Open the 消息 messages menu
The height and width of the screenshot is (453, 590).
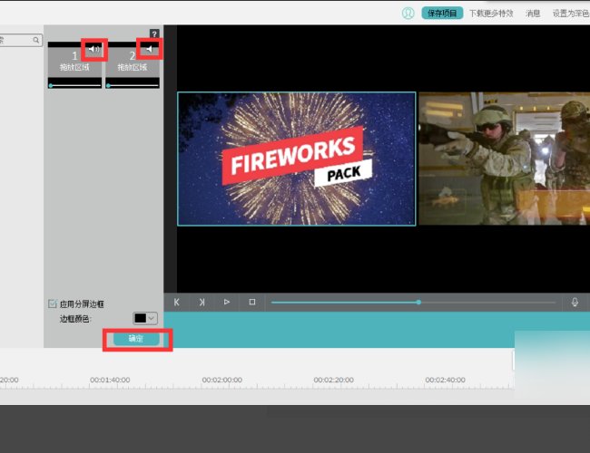533,14
